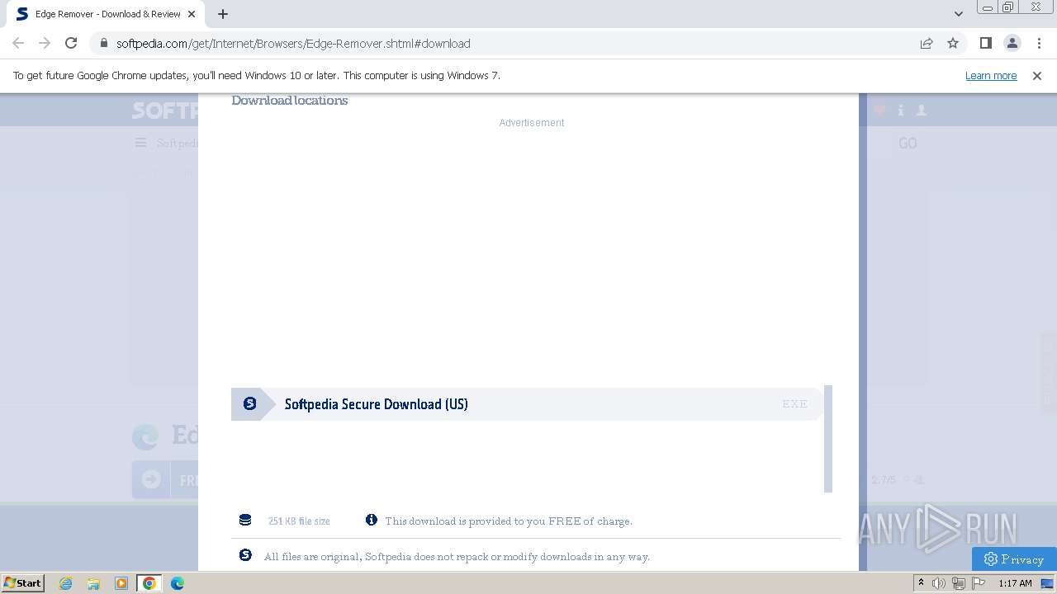The image size is (1057, 594).
Task: Click the Learn more link in the Chrome infobar
Action: coord(991,76)
